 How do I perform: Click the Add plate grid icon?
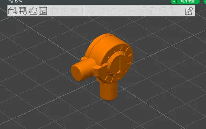(23, 11)
